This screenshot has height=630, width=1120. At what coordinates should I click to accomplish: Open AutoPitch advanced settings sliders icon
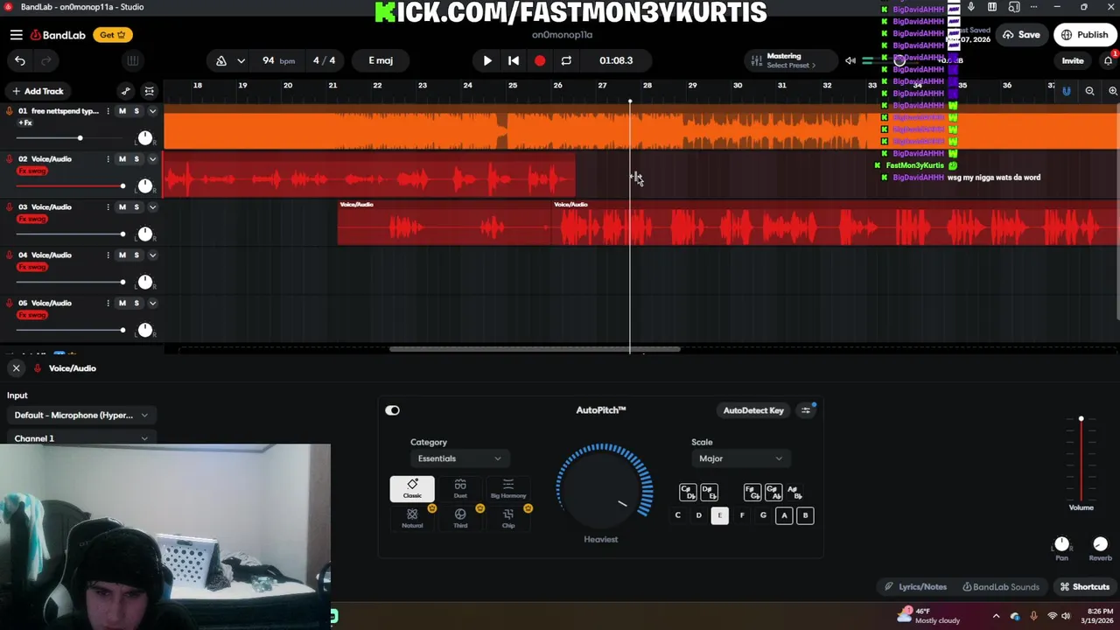(x=806, y=410)
